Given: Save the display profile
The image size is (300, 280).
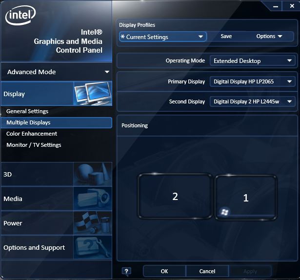Looking at the screenshot, I should click(226, 36).
